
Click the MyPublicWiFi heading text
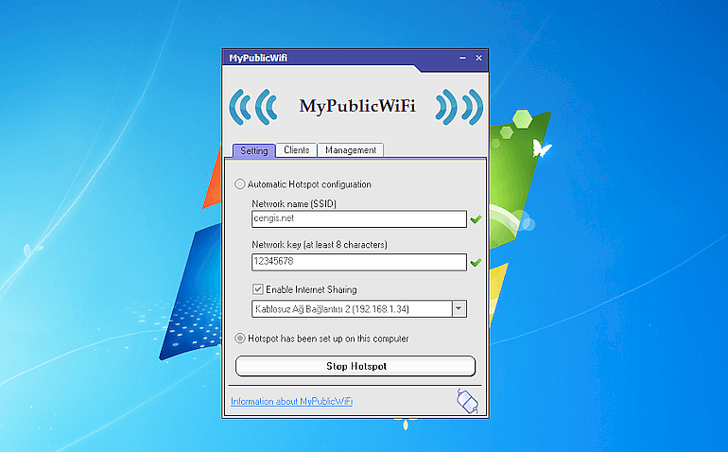pos(357,106)
